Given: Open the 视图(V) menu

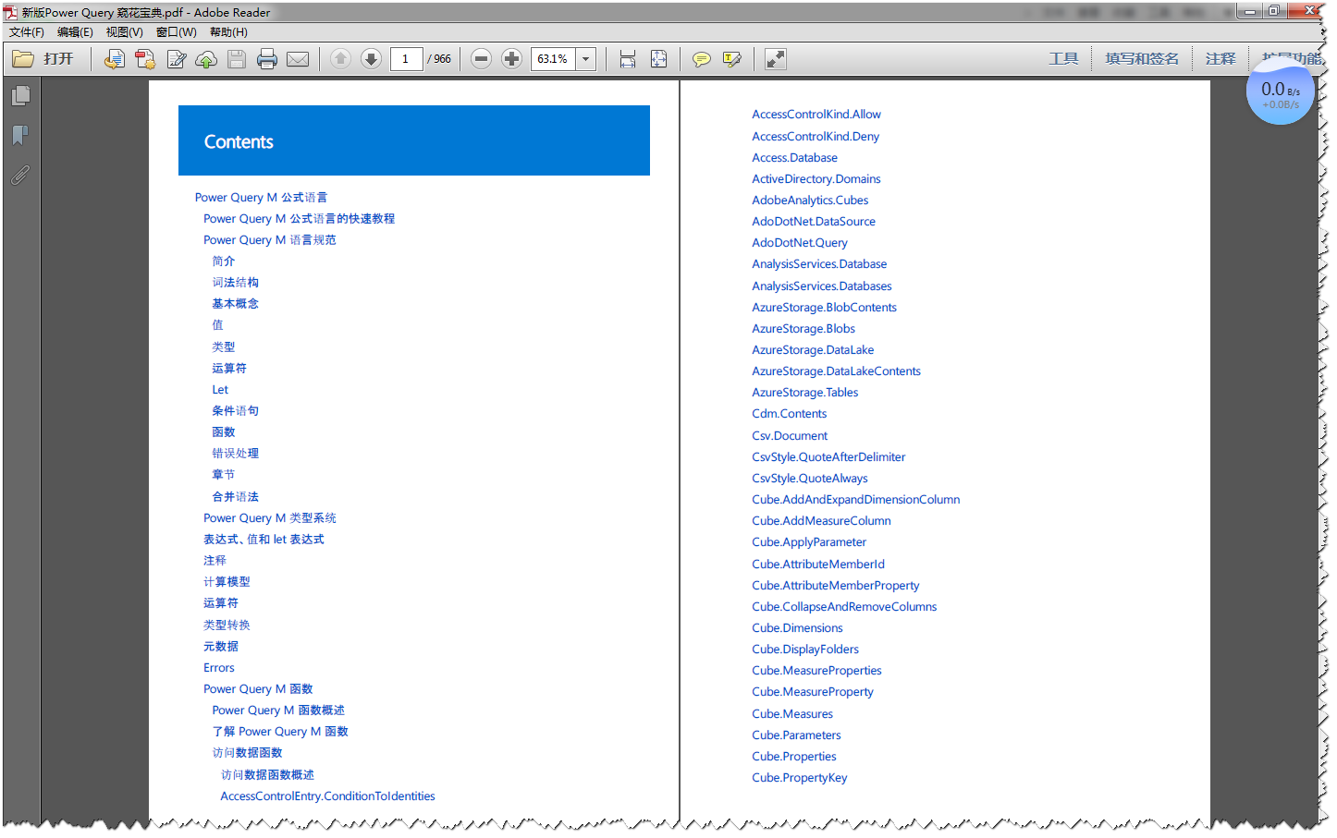Looking at the screenshot, I should [x=124, y=32].
